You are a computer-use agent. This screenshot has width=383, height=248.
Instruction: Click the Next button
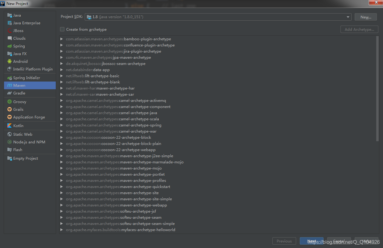tap(312, 241)
